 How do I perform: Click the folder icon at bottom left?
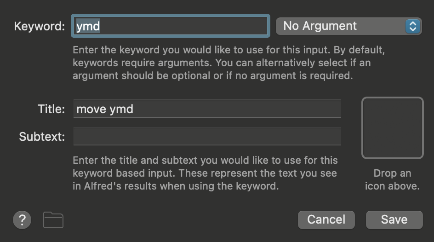[53, 220]
